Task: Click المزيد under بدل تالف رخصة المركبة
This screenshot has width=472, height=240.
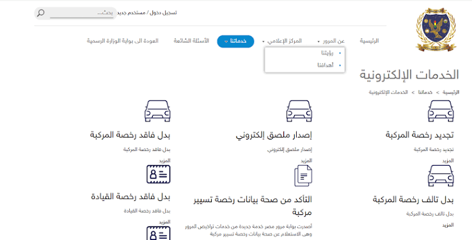Action: (x=448, y=225)
